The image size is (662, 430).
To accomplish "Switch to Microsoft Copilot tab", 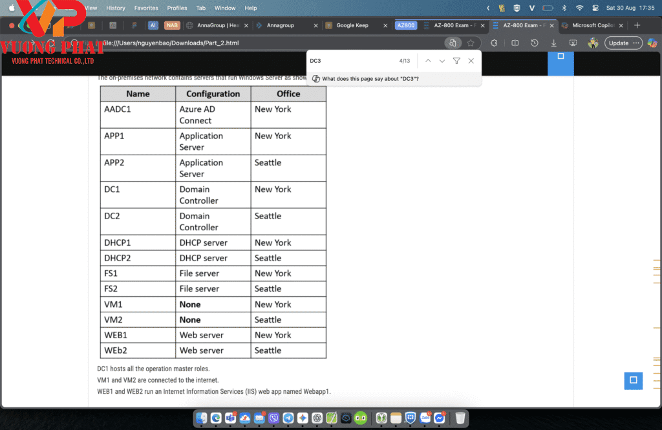I will click(593, 25).
